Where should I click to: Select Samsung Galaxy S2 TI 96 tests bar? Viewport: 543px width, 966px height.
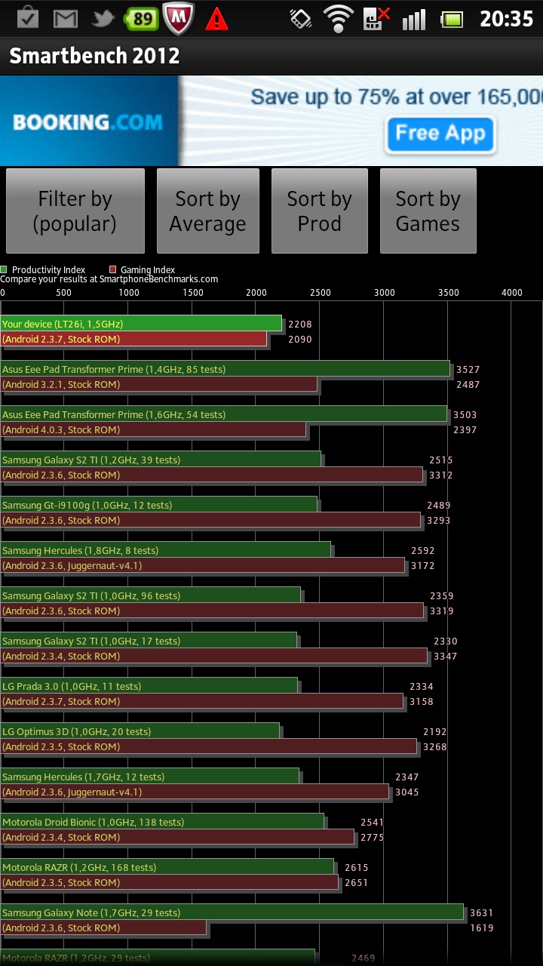[x=150, y=595]
